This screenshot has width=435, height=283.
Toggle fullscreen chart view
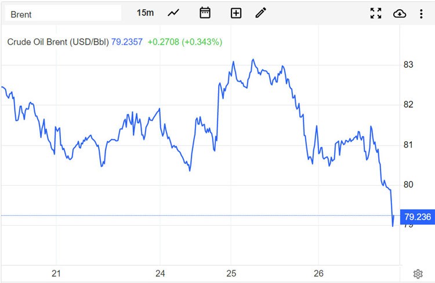(376, 13)
